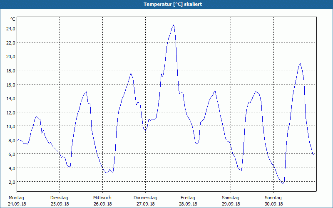
Task: Select the 26.09.18 date label
Action: click(102, 204)
